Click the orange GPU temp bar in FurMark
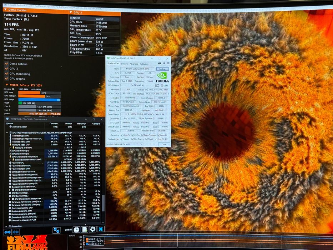 29,93
